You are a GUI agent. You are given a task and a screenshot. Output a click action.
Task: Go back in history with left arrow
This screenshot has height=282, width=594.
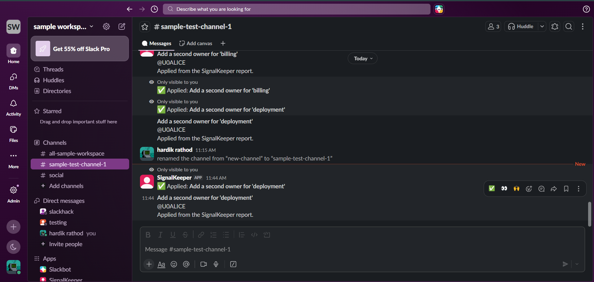point(129,9)
